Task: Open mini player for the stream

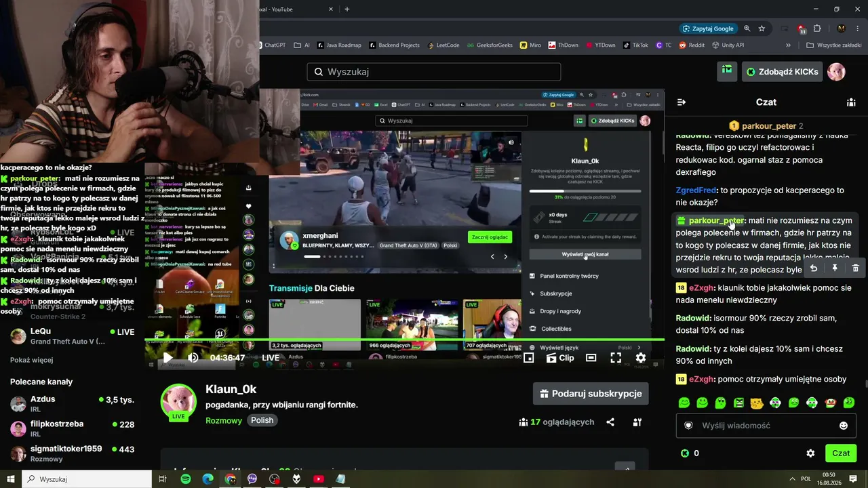Action: tap(529, 358)
